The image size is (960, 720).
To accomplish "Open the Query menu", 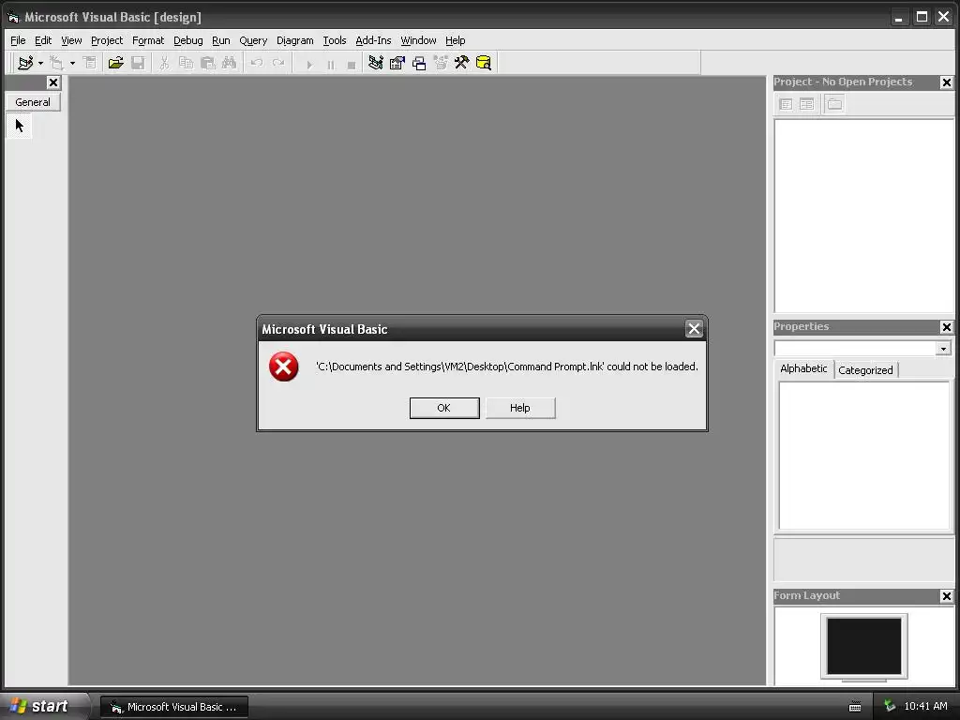I will pos(253,40).
